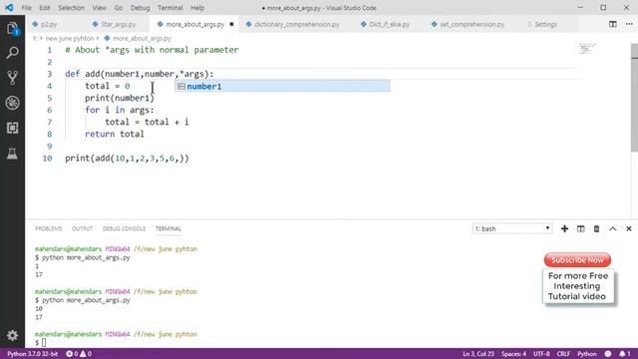Open the Edit menu
638x359 pixels.
coord(45,8)
